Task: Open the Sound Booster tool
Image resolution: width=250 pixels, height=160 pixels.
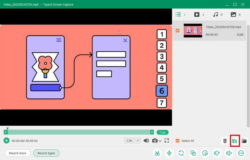Action: (x=229, y=153)
